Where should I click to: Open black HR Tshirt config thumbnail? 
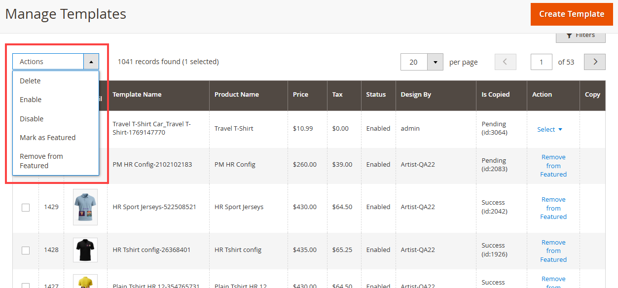(85, 250)
